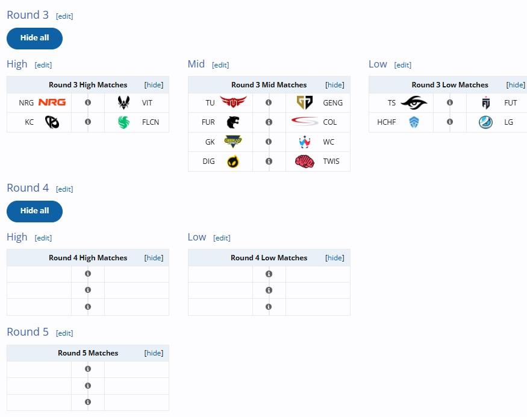This screenshot has width=527, height=417.
Task: Hide the Round 4 Low Matches table
Action: pyautogui.click(x=335, y=257)
